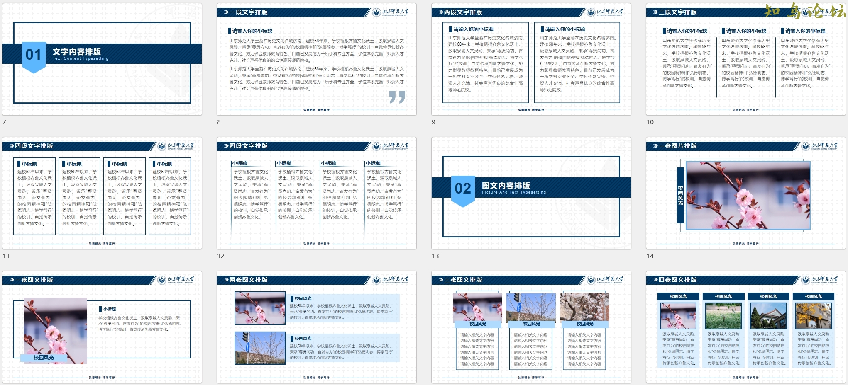Click slide number label 13
The width and height of the screenshot is (848, 385).
435,256
